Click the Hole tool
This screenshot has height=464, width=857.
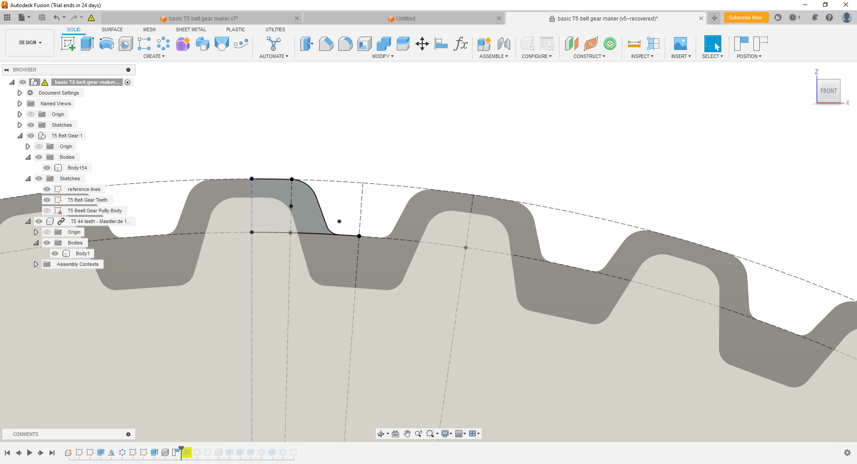click(x=125, y=44)
